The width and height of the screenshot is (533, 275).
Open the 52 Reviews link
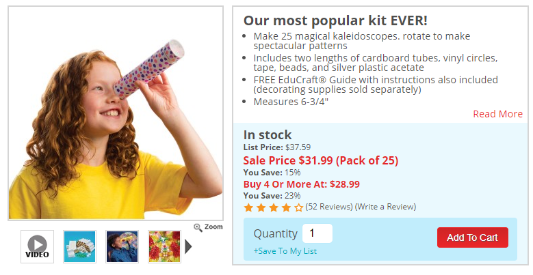point(329,207)
